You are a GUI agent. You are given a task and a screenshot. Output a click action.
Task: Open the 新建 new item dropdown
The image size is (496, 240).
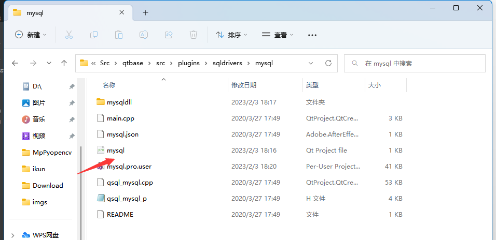(x=31, y=35)
